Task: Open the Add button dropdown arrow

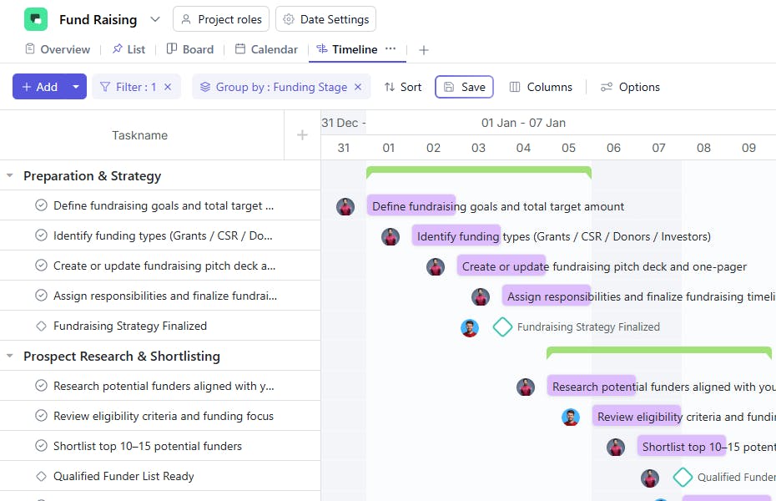Action: [x=76, y=87]
